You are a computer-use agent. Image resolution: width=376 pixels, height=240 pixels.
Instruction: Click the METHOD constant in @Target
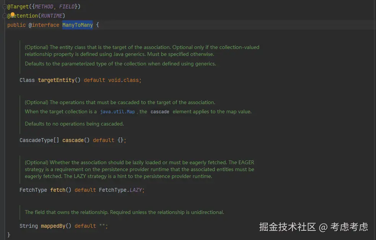(x=44, y=7)
